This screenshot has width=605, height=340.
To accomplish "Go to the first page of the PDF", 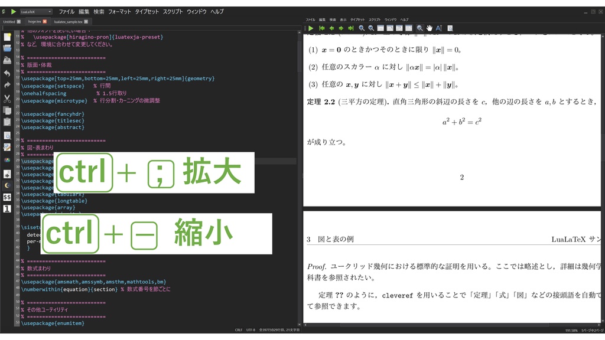I will coord(322,28).
